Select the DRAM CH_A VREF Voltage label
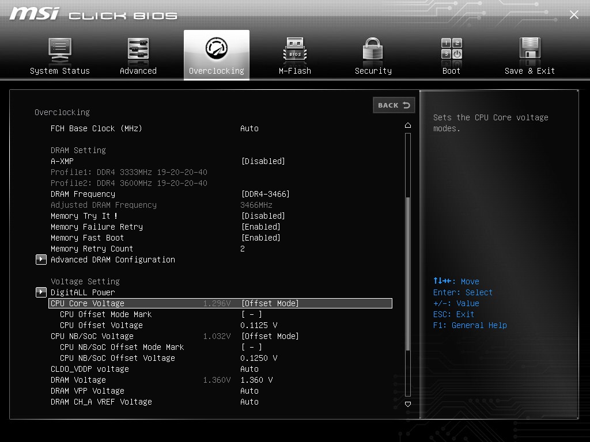Viewport: 590px width, 442px height. [x=101, y=402]
